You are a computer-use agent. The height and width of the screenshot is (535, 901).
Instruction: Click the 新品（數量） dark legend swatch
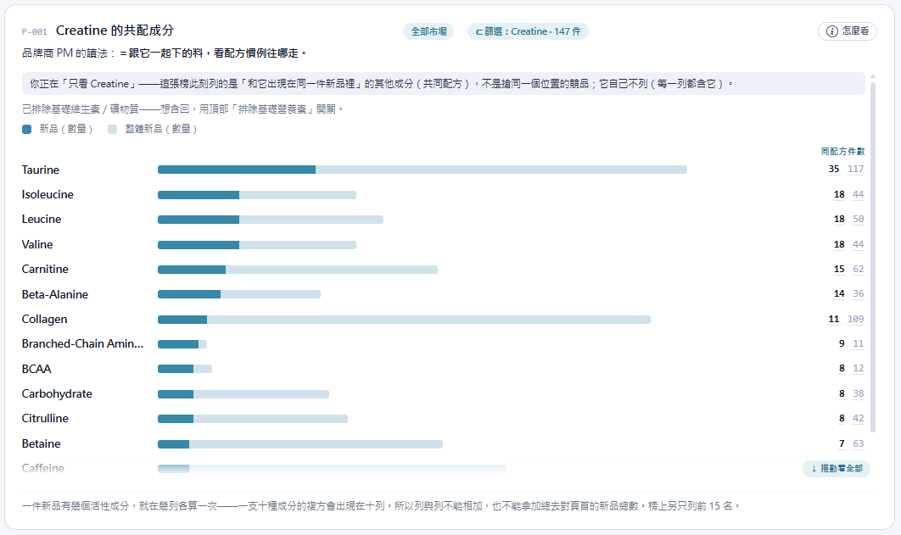tap(26, 129)
